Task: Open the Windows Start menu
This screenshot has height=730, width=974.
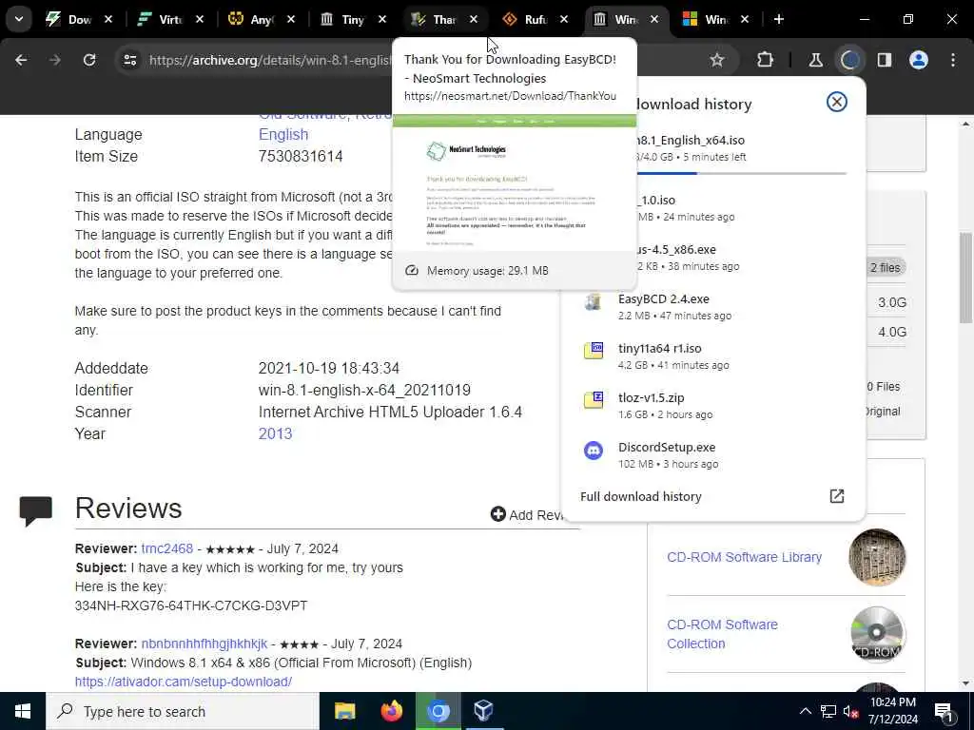Action: point(23,711)
